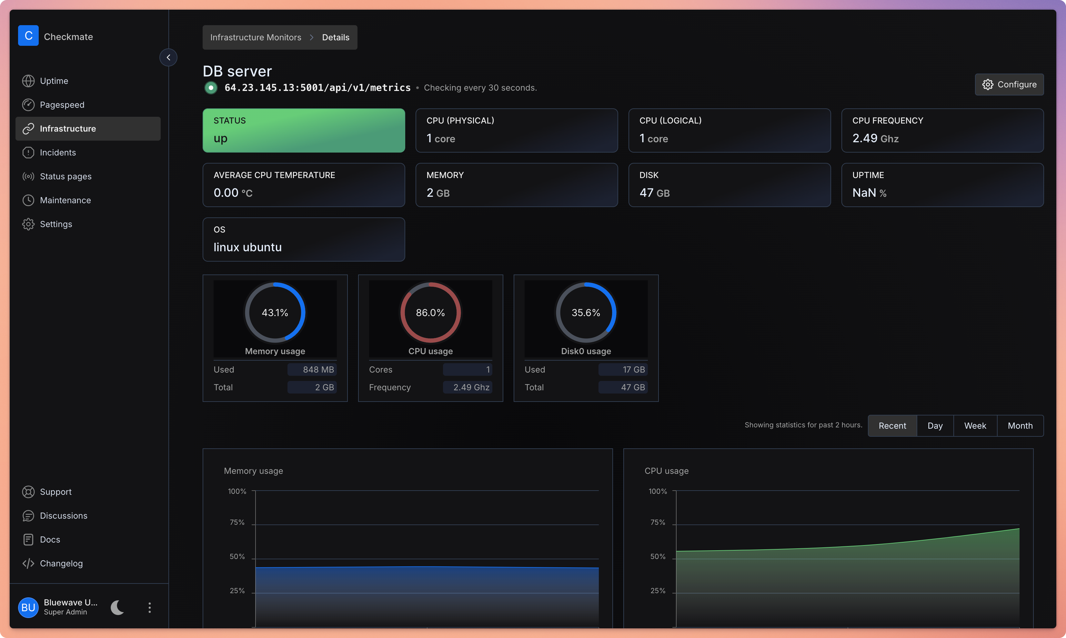
Task: Open Pagespeed gauge icon in sidebar
Action: point(28,105)
